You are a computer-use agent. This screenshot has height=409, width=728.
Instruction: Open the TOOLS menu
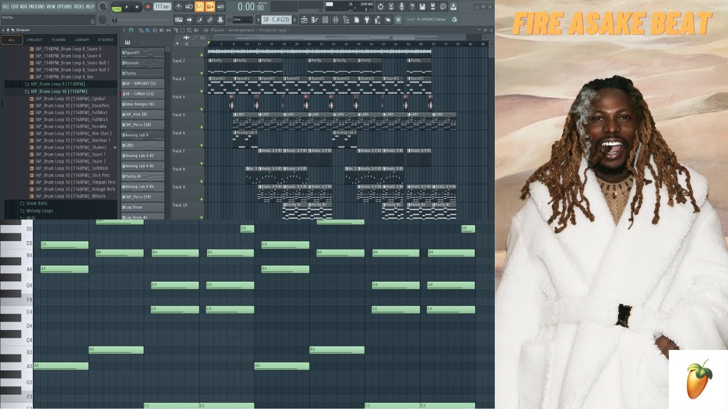tap(78, 6)
